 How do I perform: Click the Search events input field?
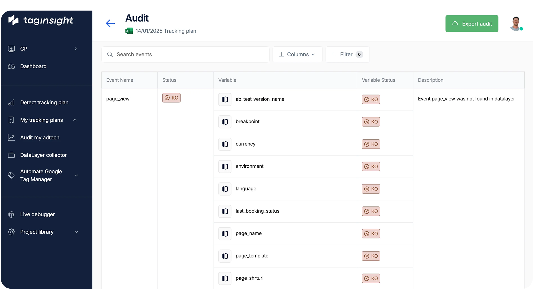[185, 54]
